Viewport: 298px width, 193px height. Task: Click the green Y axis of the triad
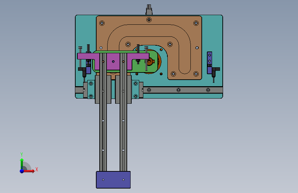[22, 164]
